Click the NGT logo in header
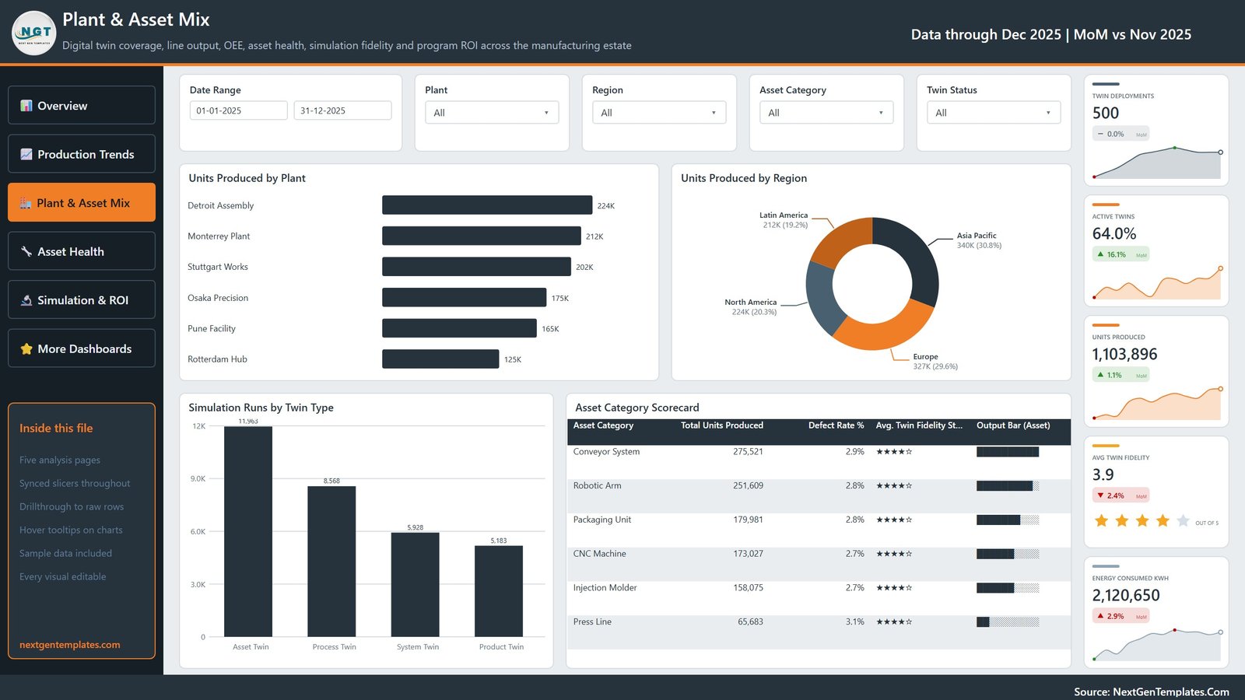 [34, 33]
